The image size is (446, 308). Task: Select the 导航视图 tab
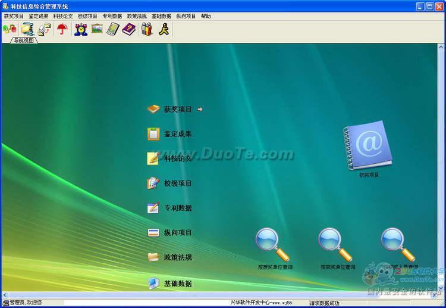coord(24,41)
